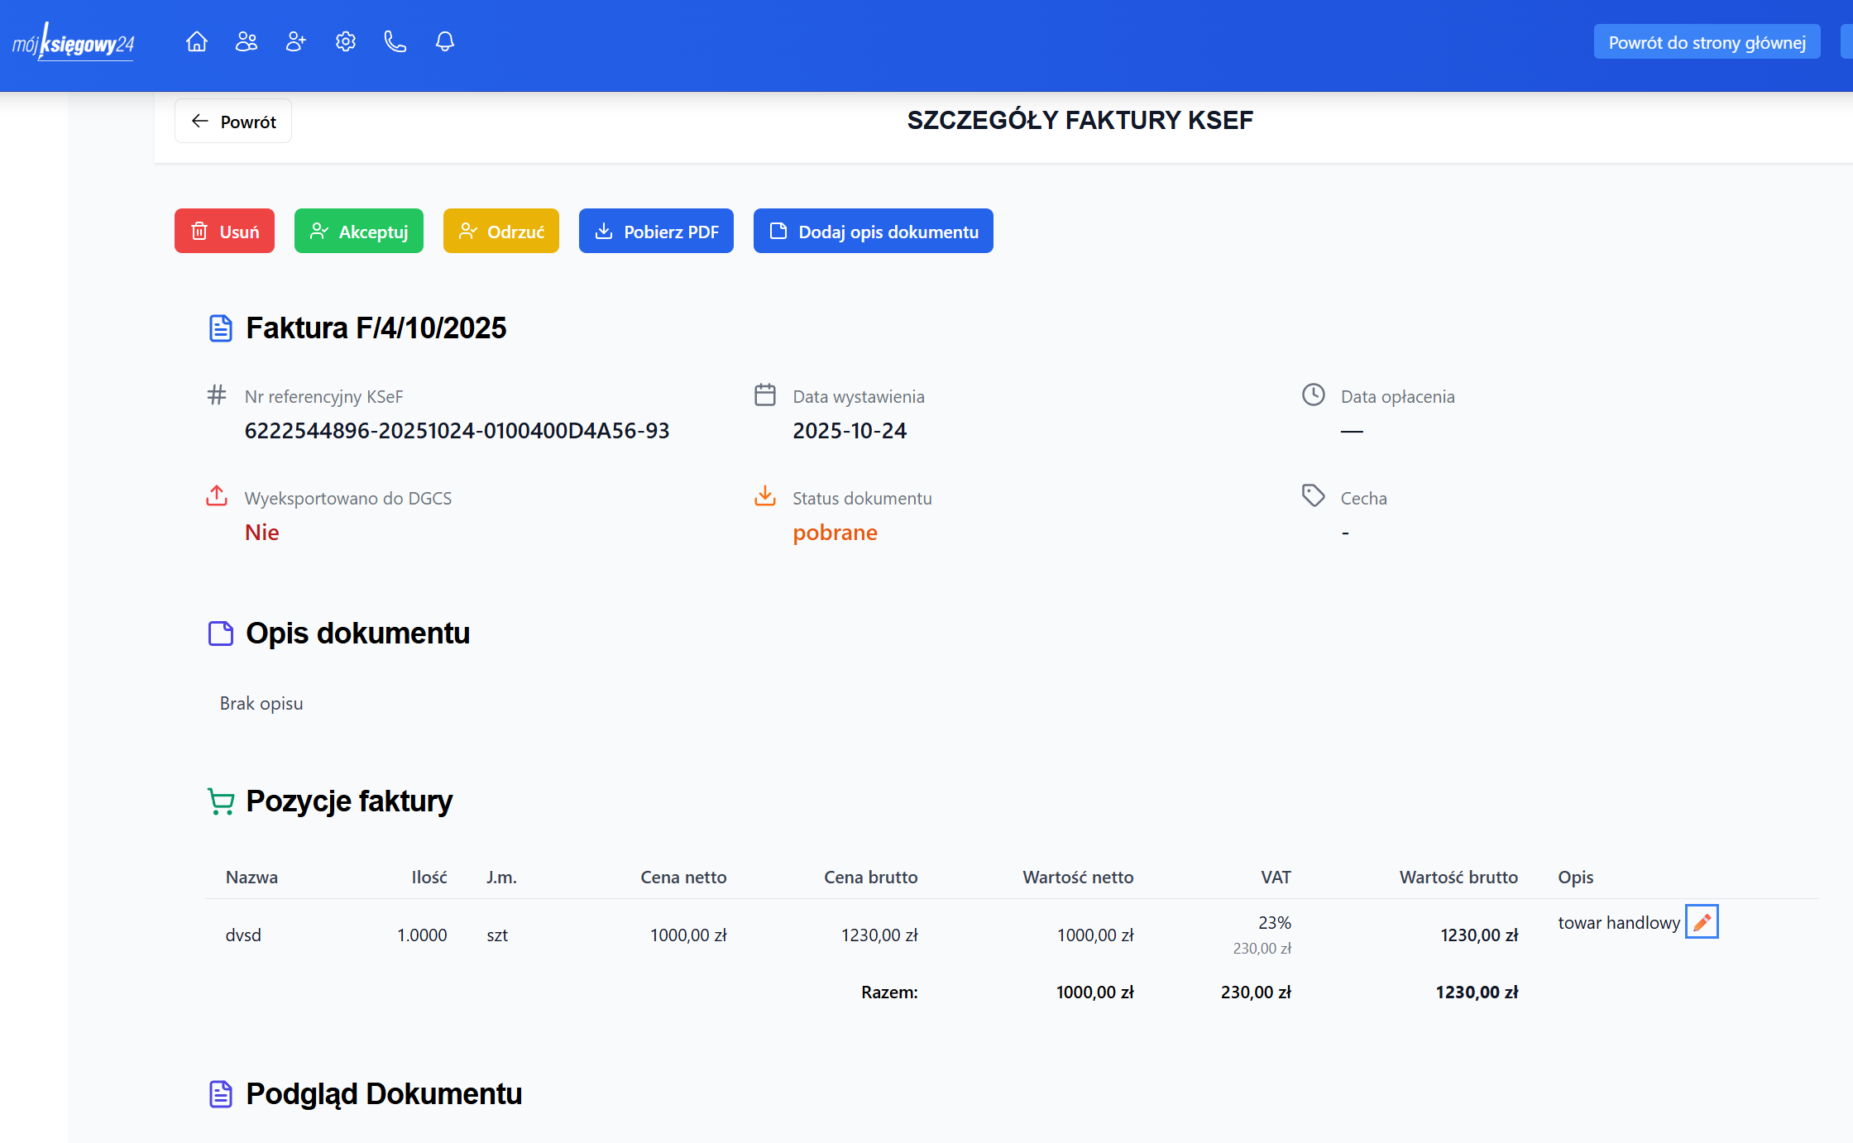Return to main page with Powrót do strony głównej
Viewport: 1853px width, 1143px height.
tap(1707, 41)
